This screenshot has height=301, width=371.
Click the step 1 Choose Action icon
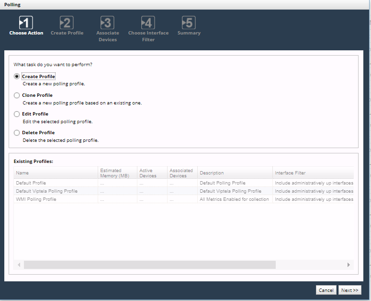[x=26, y=23]
